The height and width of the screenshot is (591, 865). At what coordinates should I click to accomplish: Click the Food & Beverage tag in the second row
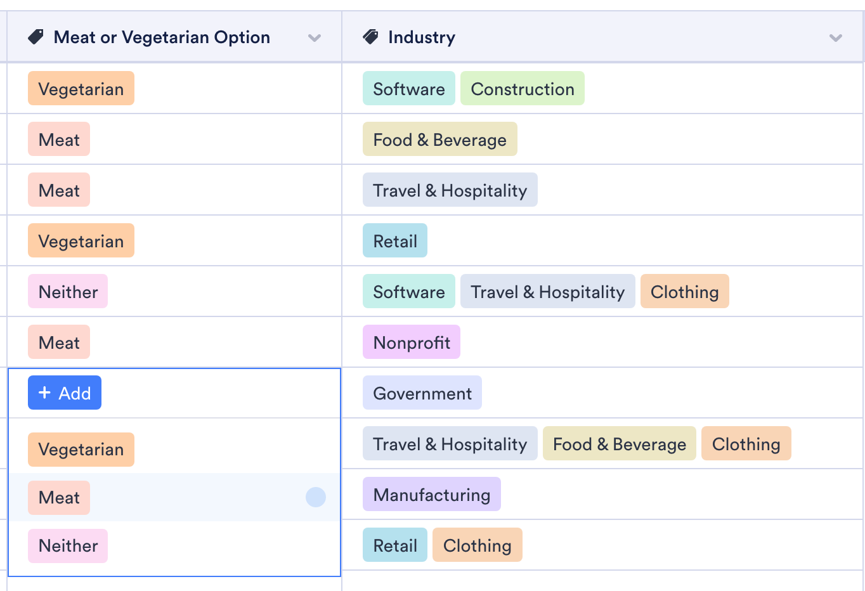click(x=439, y=140)
